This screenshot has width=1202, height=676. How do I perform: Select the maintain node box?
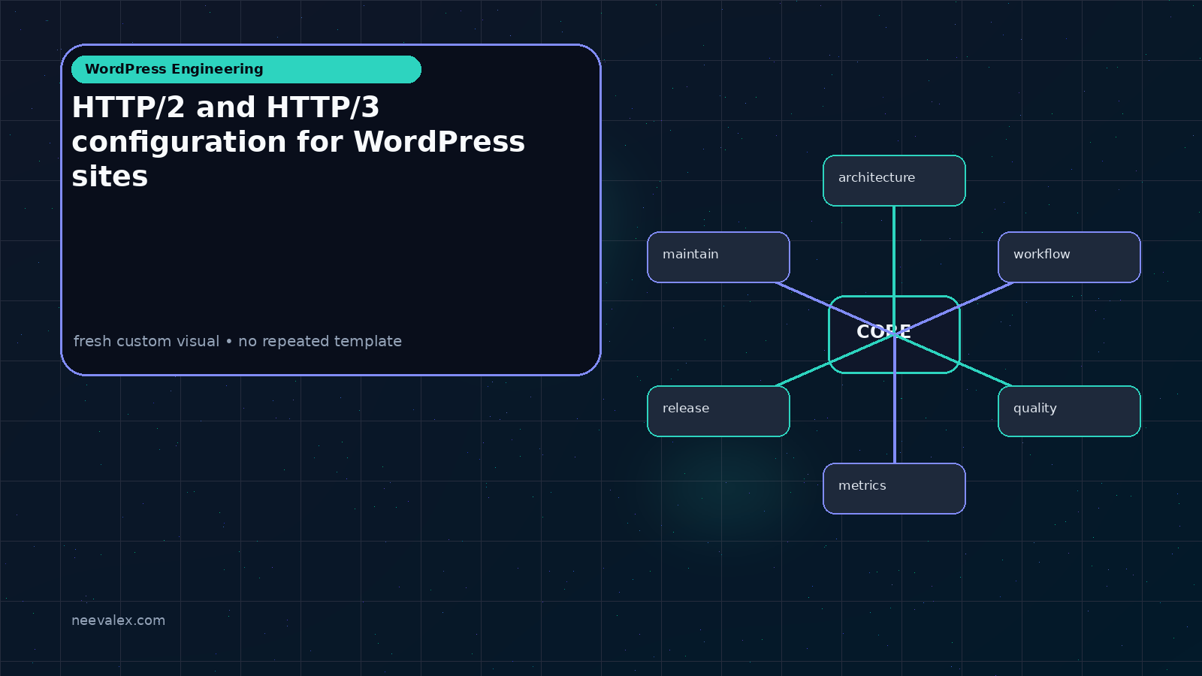(x=718, y=257)
